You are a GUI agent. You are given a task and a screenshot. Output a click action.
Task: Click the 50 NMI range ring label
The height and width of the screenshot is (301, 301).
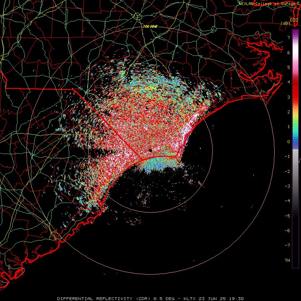[x=150, y=88]
